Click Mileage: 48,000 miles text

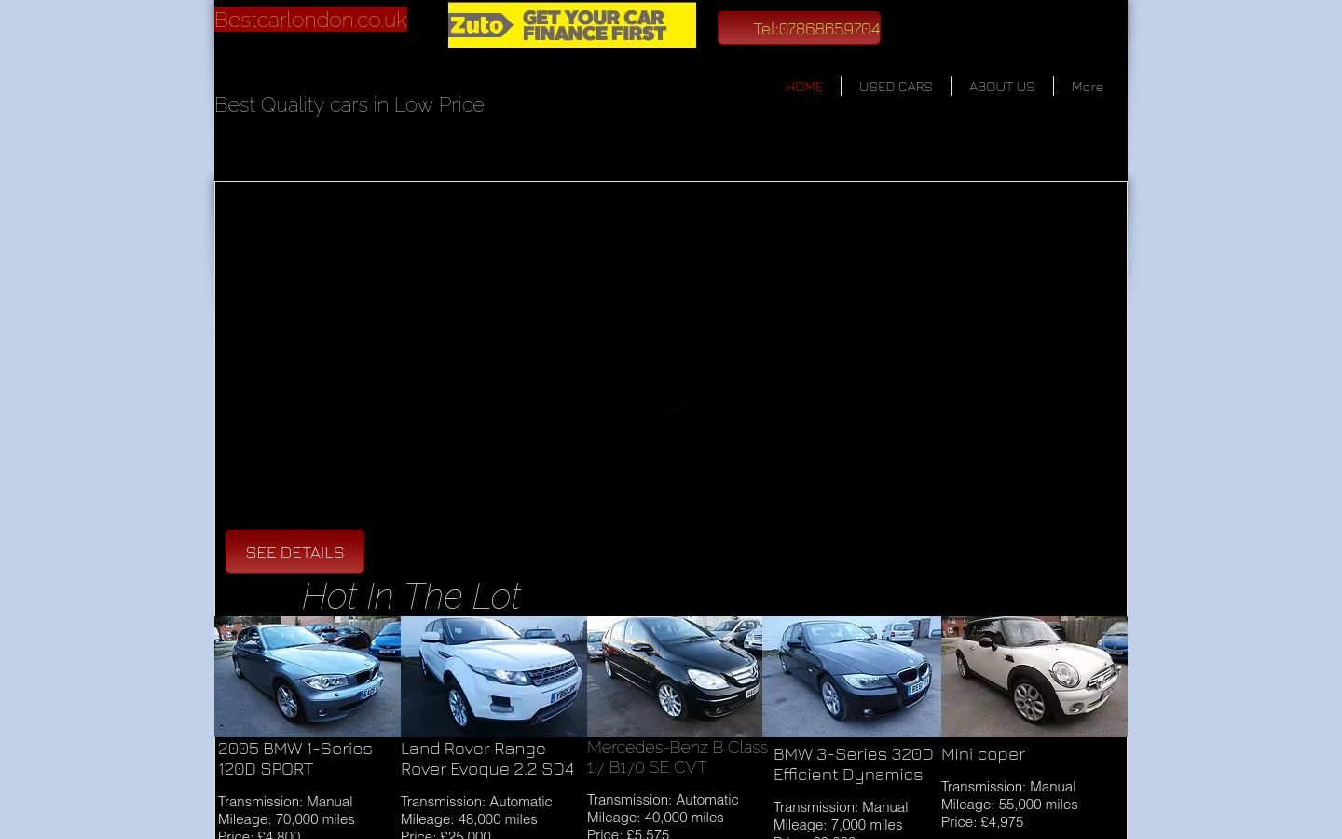(x=469, y=819)
